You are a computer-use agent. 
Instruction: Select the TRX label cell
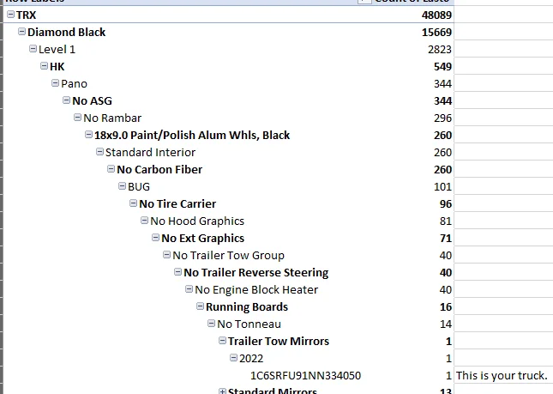pos(26,15)
